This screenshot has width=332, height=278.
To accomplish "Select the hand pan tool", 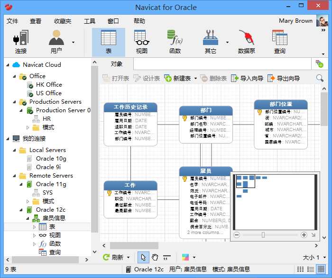I will coord(155,257).
